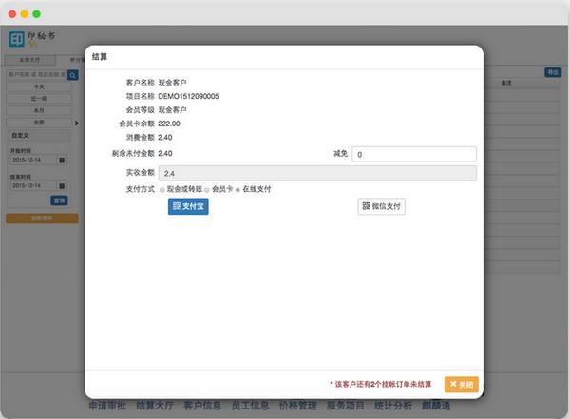Open the 结束时间 calendar picker icon
This screenshot has width=570, height=419.
pos(62,185)
